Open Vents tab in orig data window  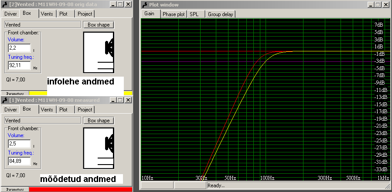point(47,13)
